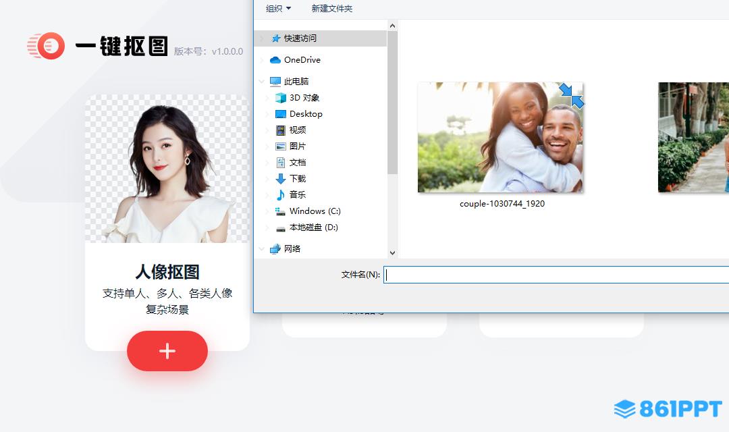Click the navigation pane scroll up arrow

pyautogui.click(x=392, y=26)
